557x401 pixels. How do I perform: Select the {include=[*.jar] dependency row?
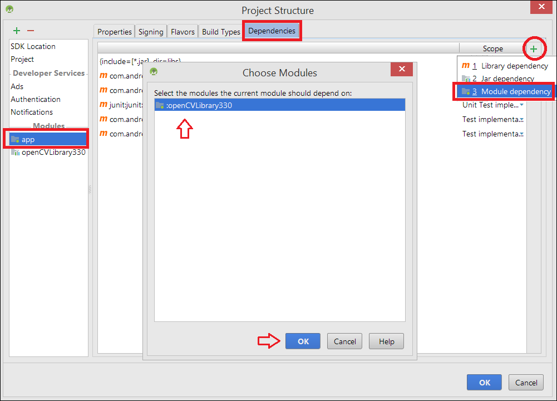coord(140,61)
